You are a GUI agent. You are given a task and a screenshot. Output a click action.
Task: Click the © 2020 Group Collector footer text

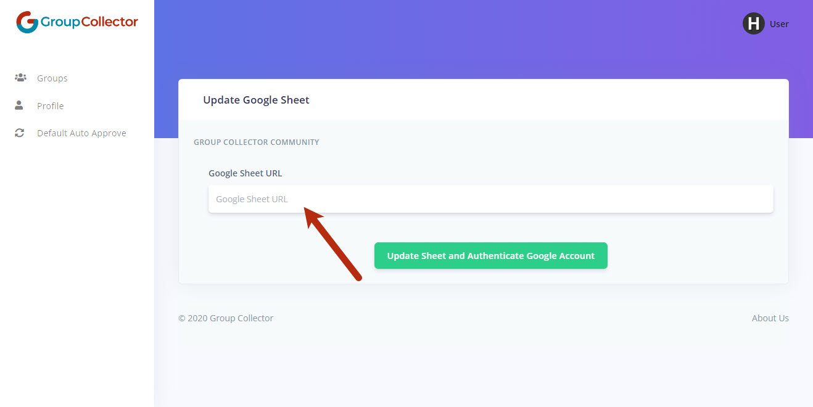226,318
